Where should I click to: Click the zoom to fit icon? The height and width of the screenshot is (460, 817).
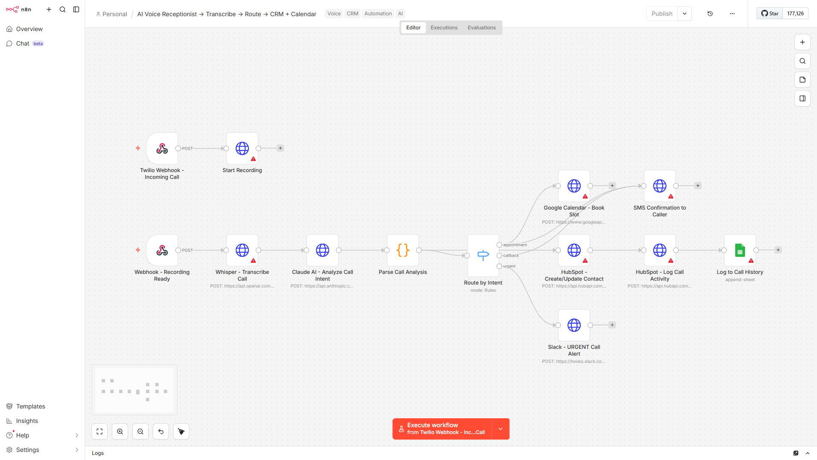[99, 431]
